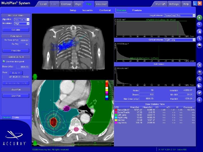Screen dimensions: 203x152
Task: Go to the Finetune sub-tab
Action: [x=137, y=10]
